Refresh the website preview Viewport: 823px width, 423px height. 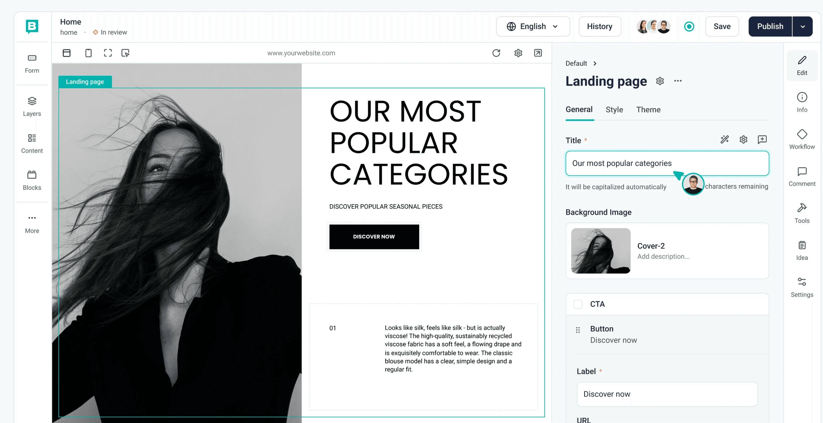496,53
